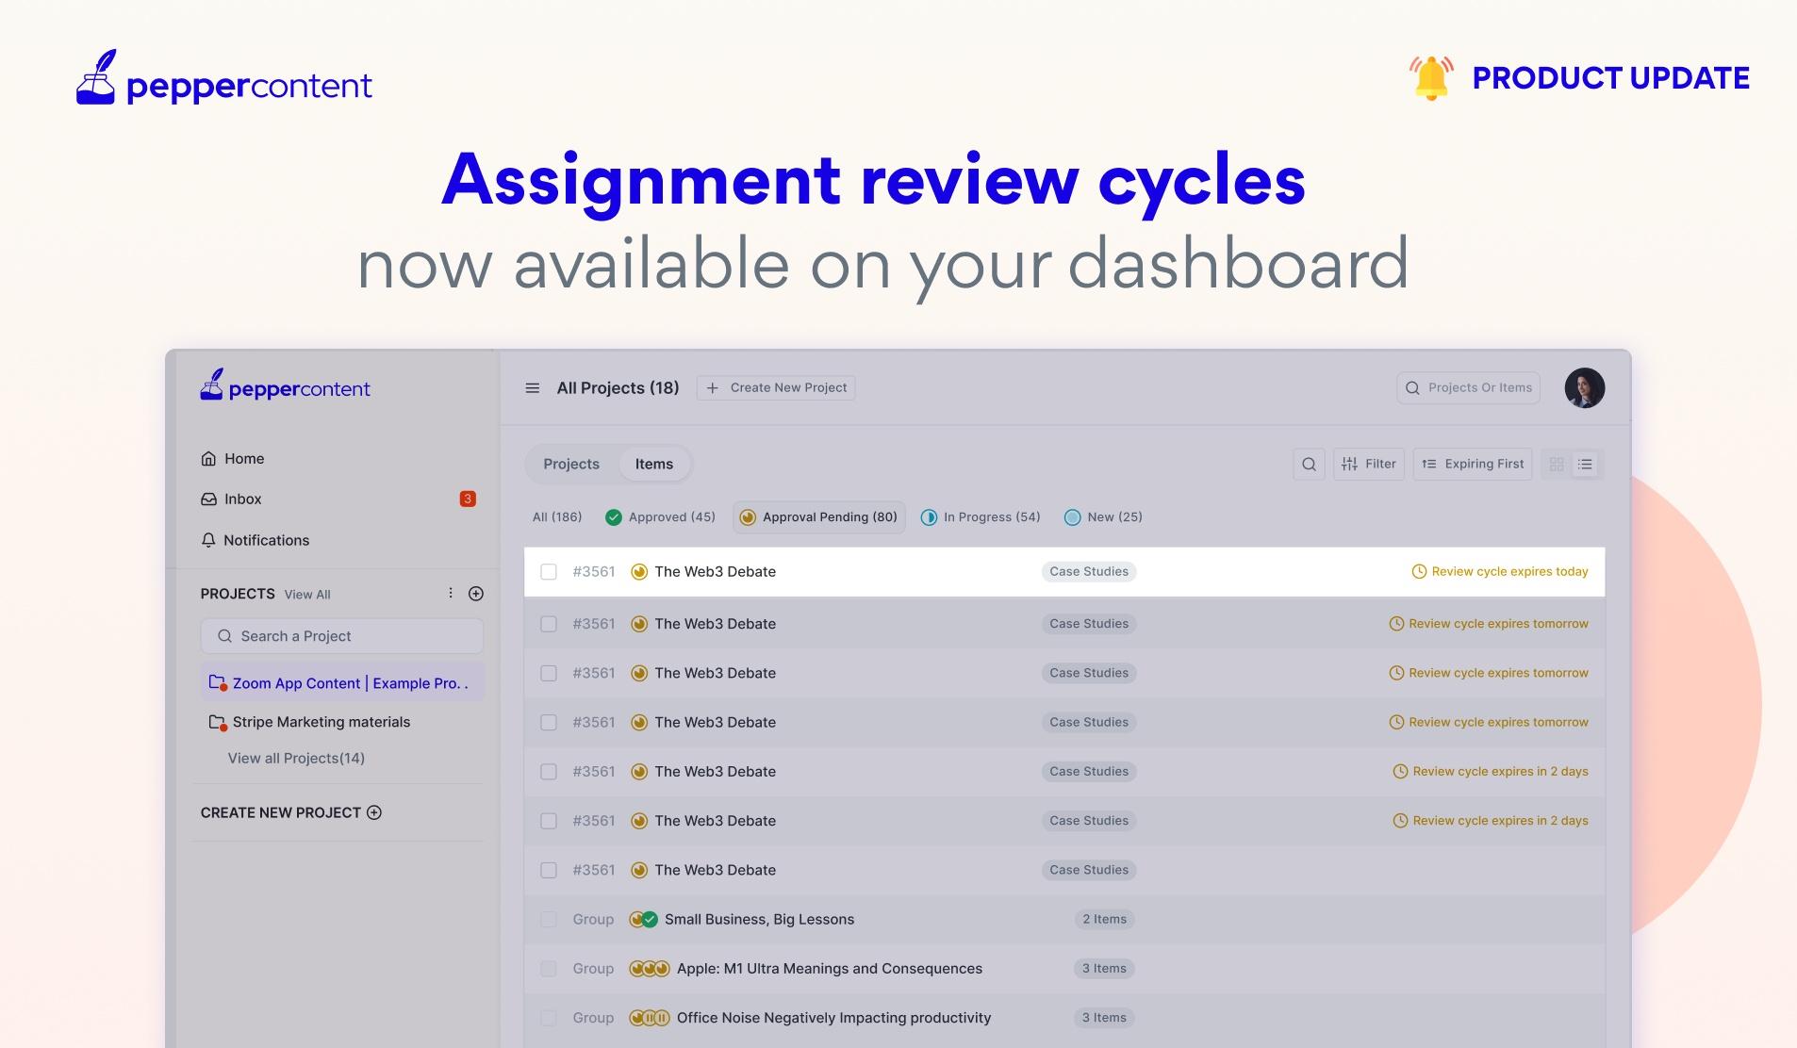This screenshot has width=1797, height=1048.
Task: Open the Filter options
Action: (1369, 464)
